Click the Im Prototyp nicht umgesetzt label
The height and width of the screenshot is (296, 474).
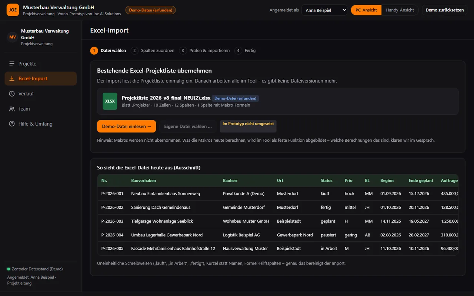(248, 126)
